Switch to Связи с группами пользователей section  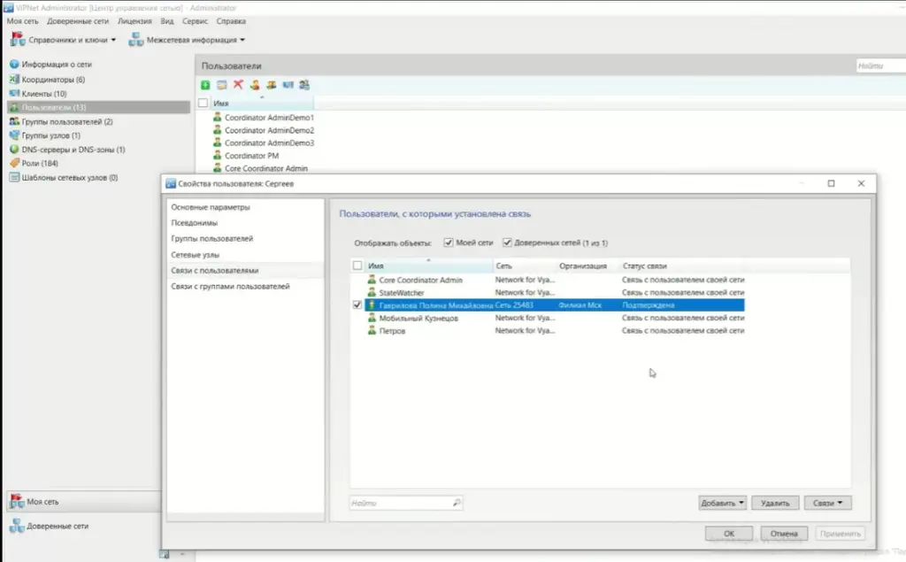230,286
